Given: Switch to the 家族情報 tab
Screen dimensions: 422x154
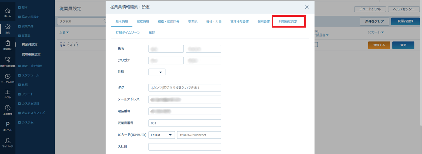Looking at the screenshot, I should point(143,22).
